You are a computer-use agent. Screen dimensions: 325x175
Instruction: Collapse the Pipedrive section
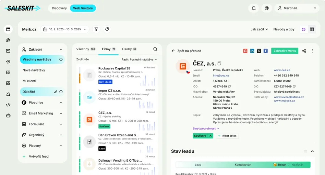(x=61, y=103)
